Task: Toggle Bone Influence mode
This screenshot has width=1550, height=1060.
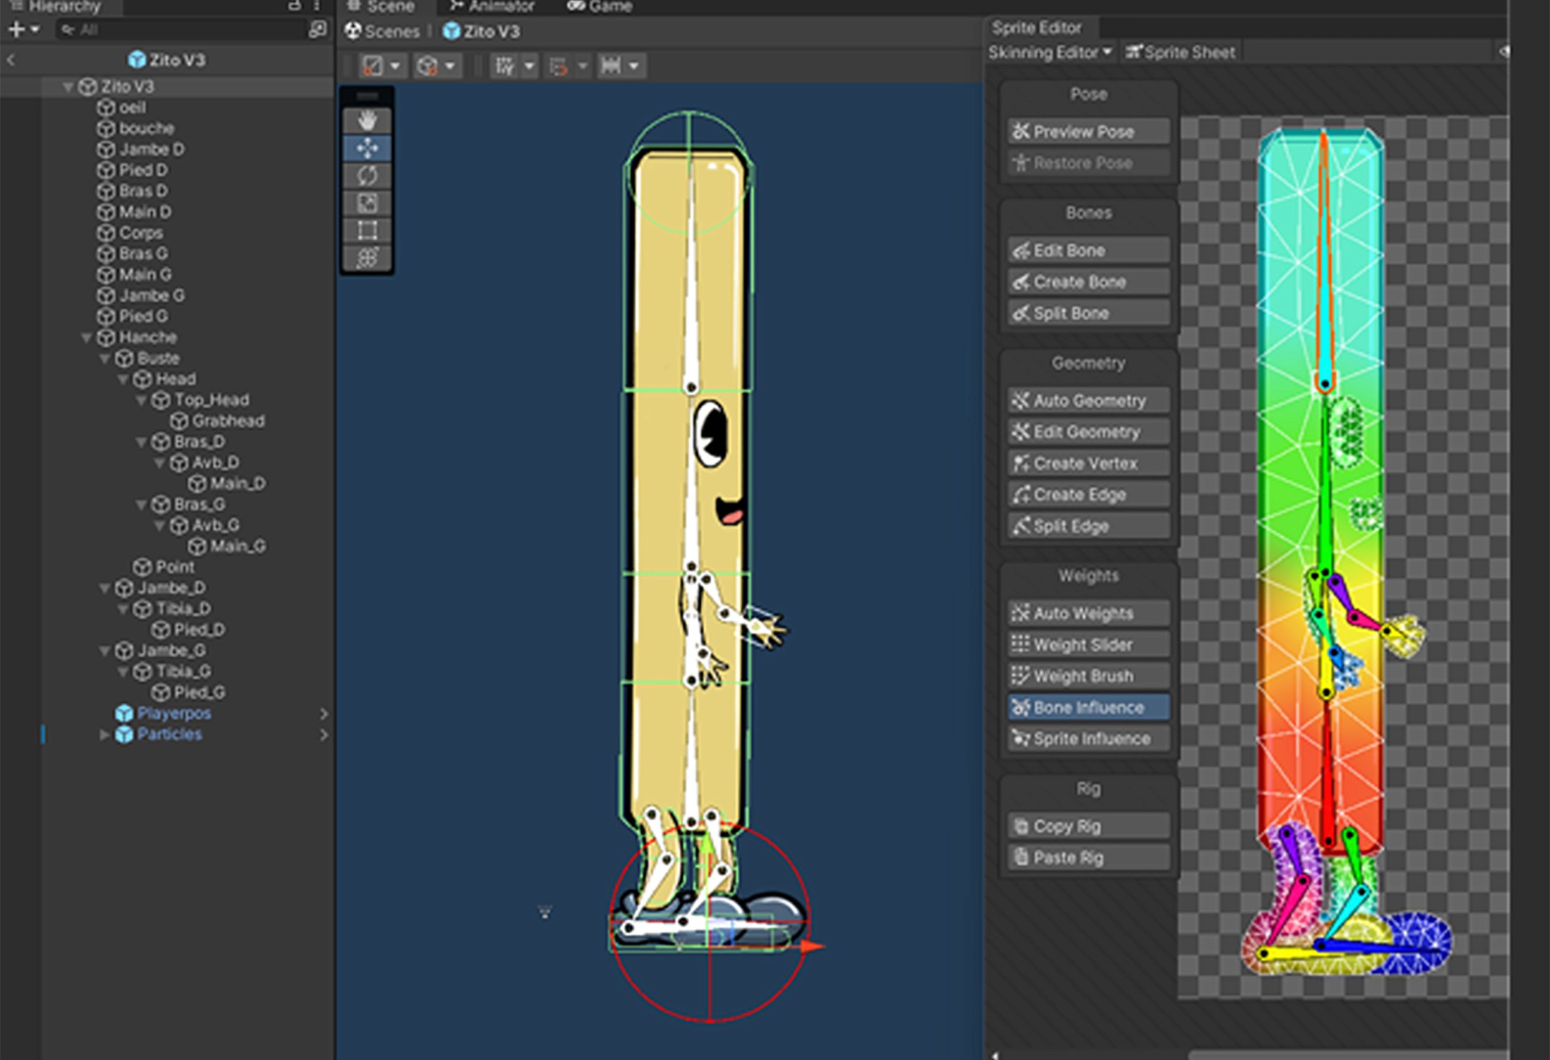Action: click(x=1088, y=708)
